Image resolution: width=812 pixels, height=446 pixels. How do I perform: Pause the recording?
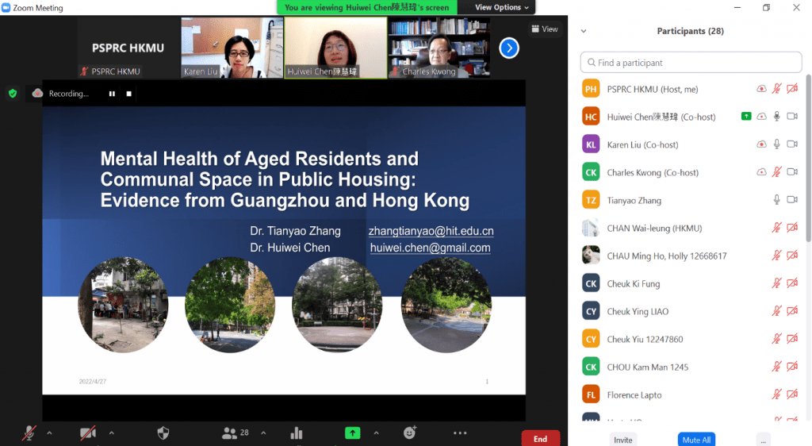click(112, 94)
